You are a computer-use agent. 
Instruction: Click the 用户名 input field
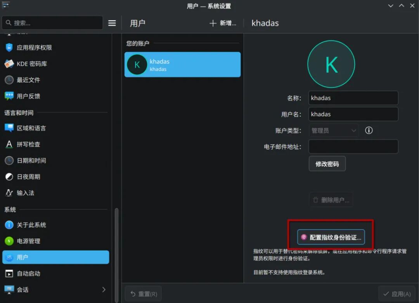click(353, 114)
